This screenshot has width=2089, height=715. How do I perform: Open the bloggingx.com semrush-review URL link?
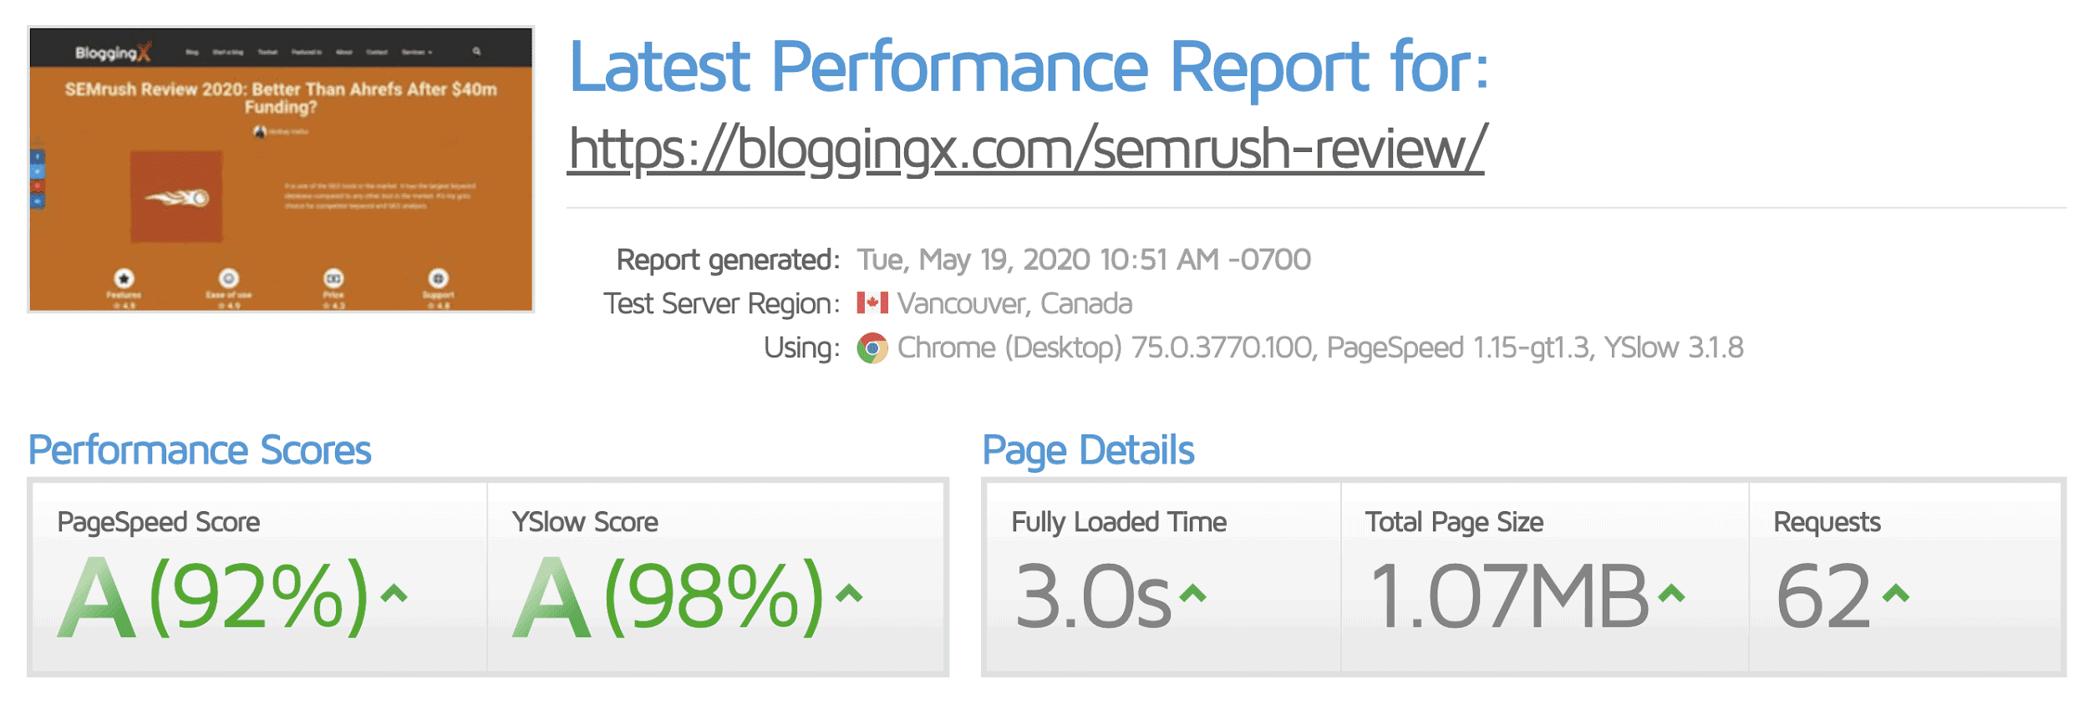1026,149
